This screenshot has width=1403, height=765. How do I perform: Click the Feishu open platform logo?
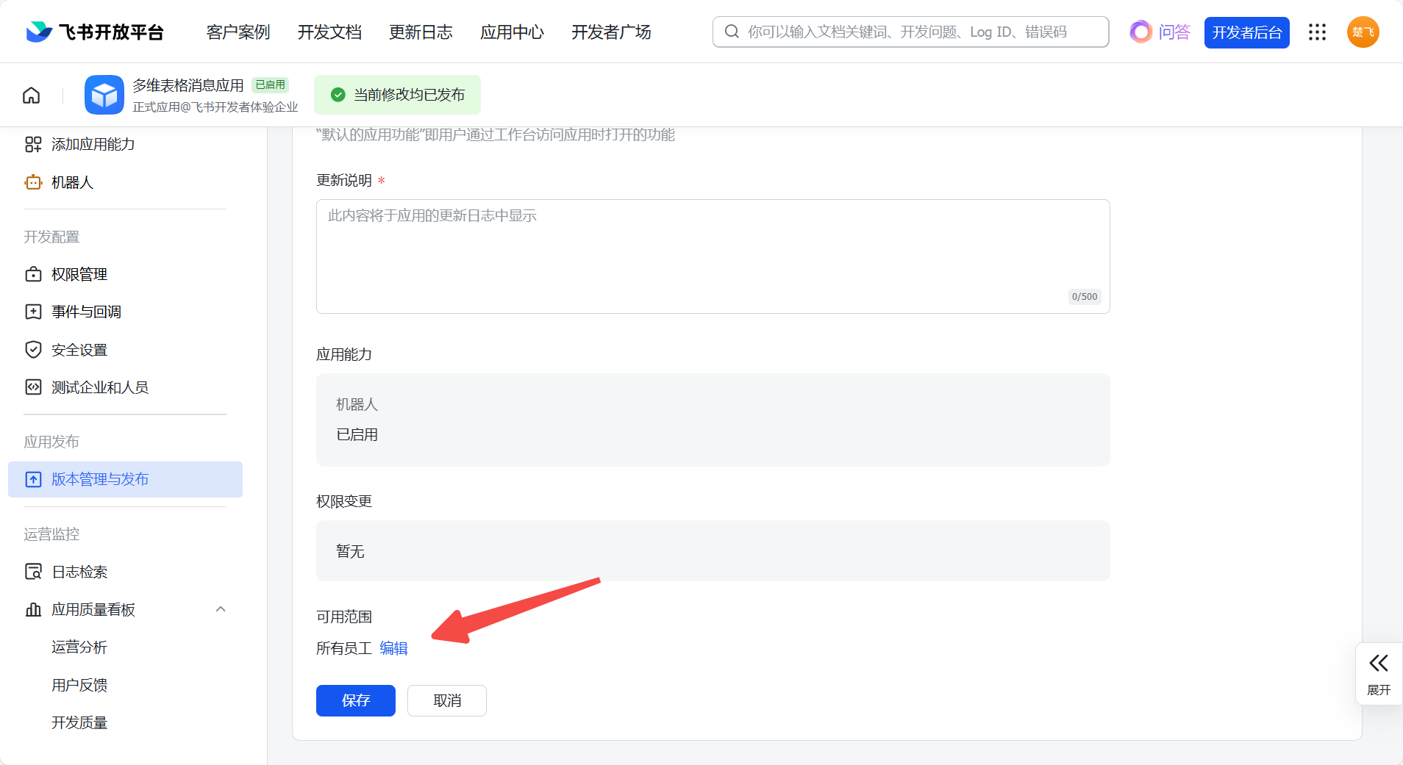(x=94, y=32)
